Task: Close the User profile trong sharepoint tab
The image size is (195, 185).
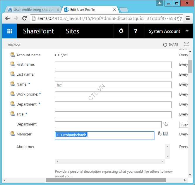Action: pos(58,10)
